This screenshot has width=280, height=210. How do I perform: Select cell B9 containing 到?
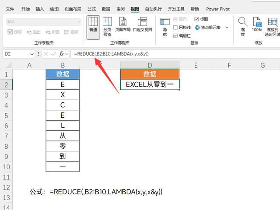(x=63, y=157)
